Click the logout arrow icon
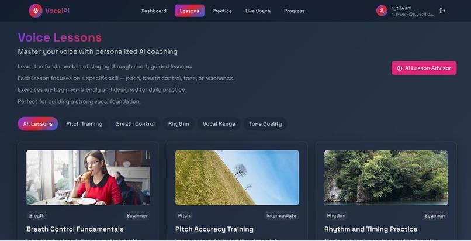The height and width of the screenshot is (241, 471). (x=442, y=11)
